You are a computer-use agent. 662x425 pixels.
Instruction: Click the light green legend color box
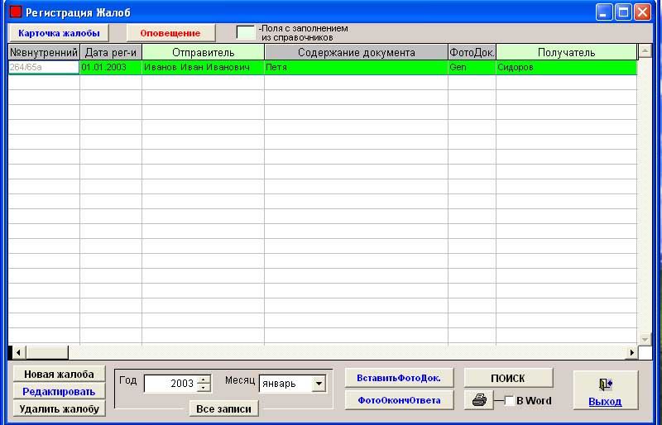[245, 32]
